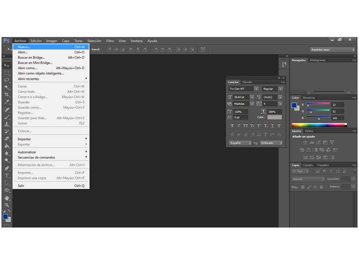This screenshot has width=359, height=269.
Task: Choose Salir from the Archivo menu
Action: (51, 186)
